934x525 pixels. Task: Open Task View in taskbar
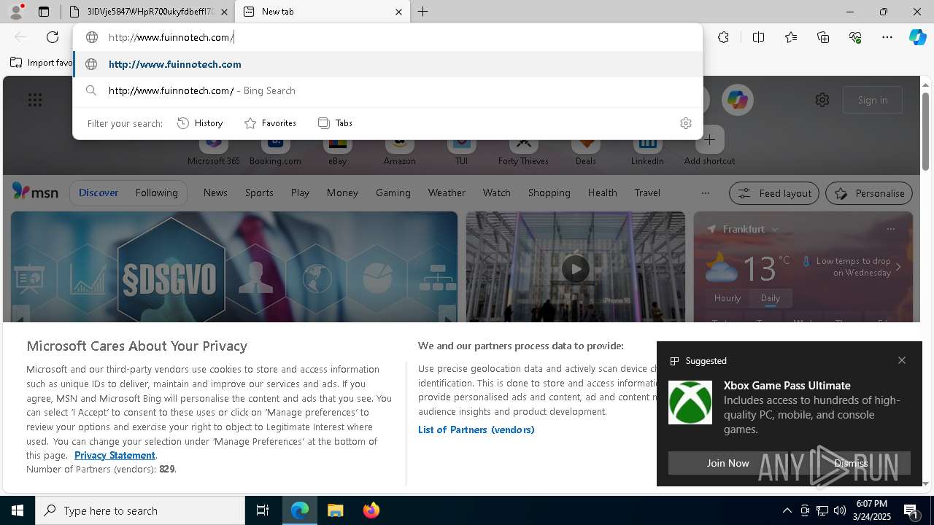(263, 510)
